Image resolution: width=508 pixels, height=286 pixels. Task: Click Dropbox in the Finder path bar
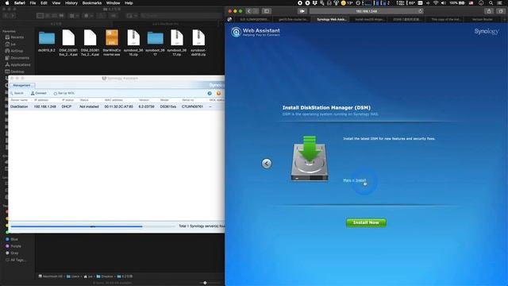[105, 276]
